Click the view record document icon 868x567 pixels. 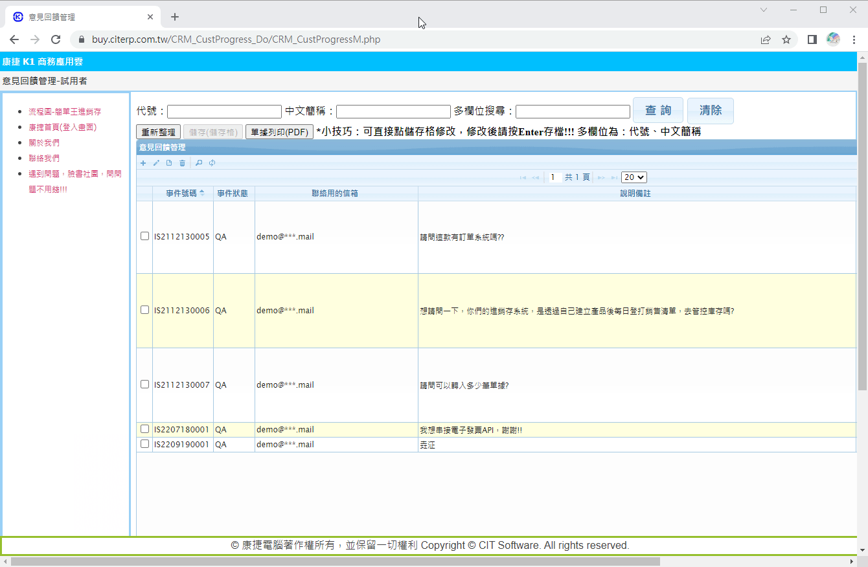(169, 163)
